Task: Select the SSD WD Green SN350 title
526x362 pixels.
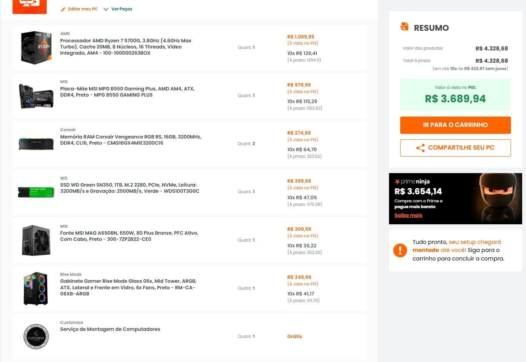Action: click(x=130, y=188)
